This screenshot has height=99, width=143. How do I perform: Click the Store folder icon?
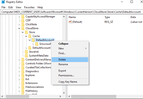tap(26, 32)
